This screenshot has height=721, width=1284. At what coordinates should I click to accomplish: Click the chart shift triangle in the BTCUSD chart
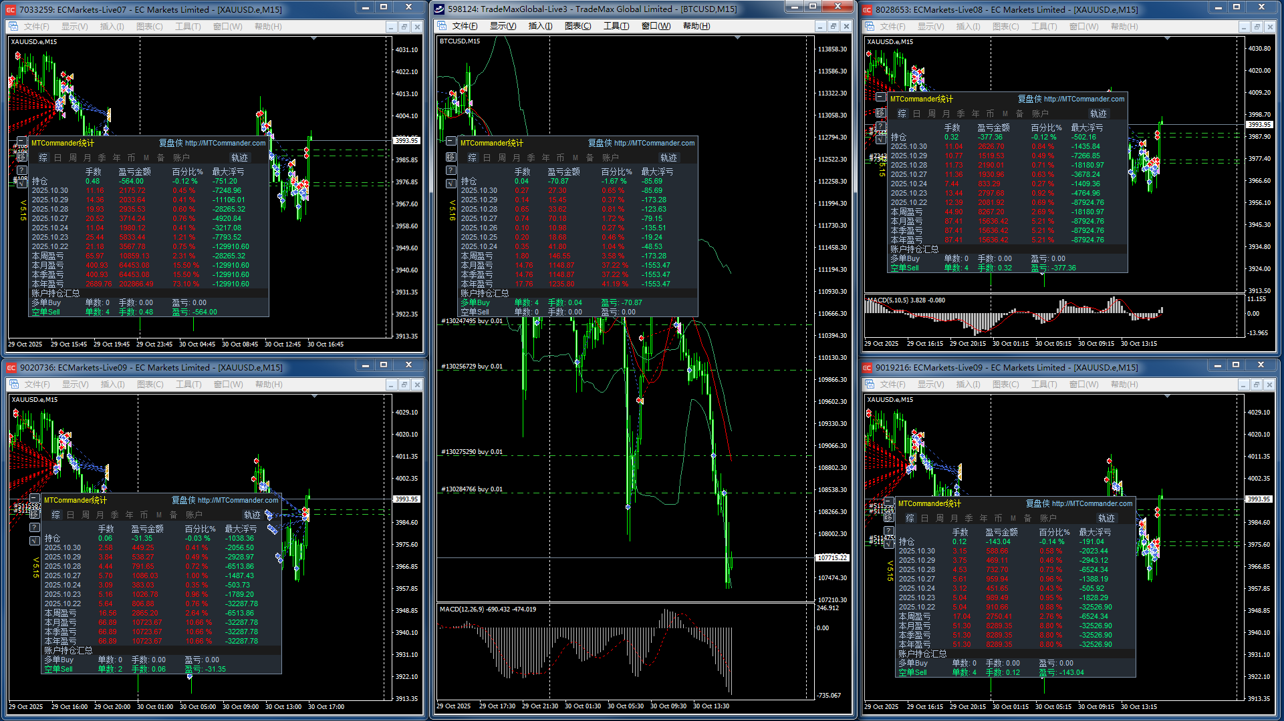[737, 38]
